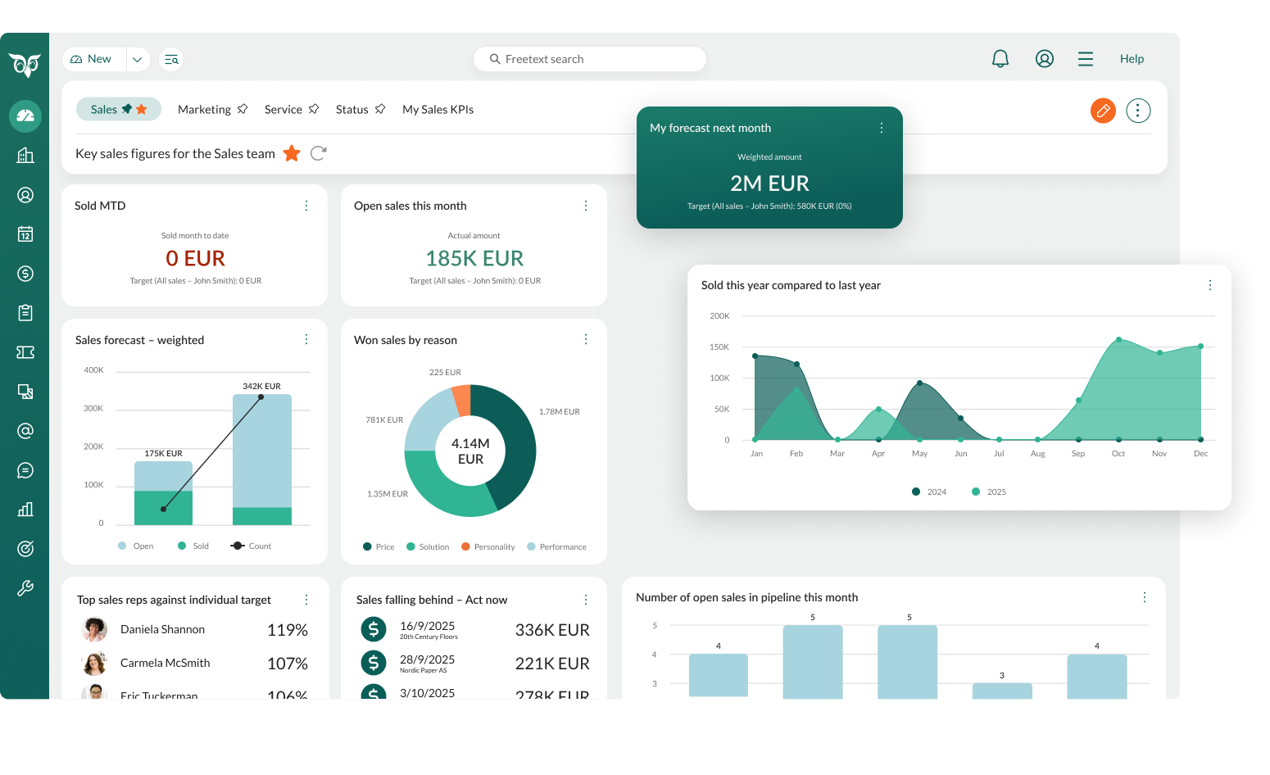Expand the New button dropdown arrow
This screenshot has width=1270, height=775.
[138, 59]
